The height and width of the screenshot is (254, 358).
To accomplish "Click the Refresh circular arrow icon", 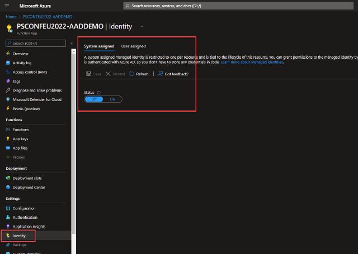I will (132, 74).
